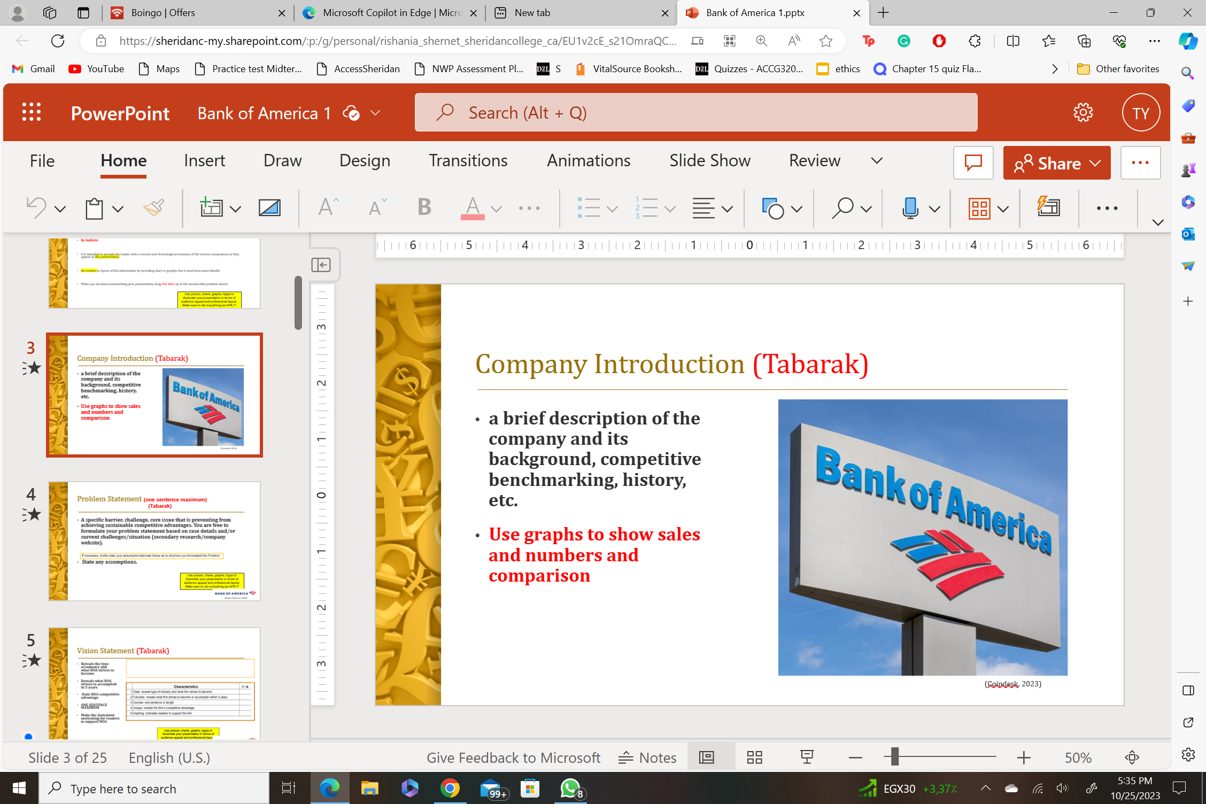Open the File menu
This screenshot has width=1206, height=804.
point(42,160)
